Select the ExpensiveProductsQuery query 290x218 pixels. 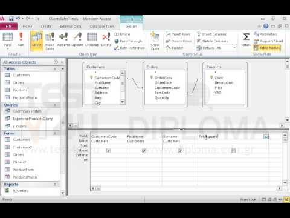(33, 119)
